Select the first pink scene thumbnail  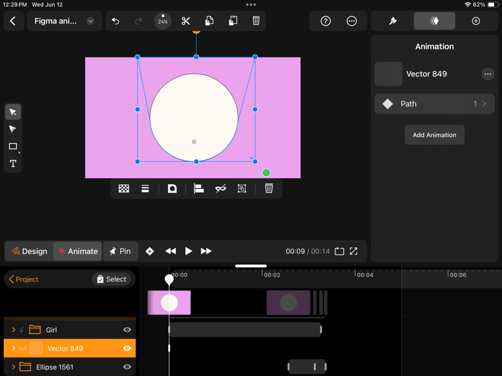pyautogui.click(x=169, y=302)
